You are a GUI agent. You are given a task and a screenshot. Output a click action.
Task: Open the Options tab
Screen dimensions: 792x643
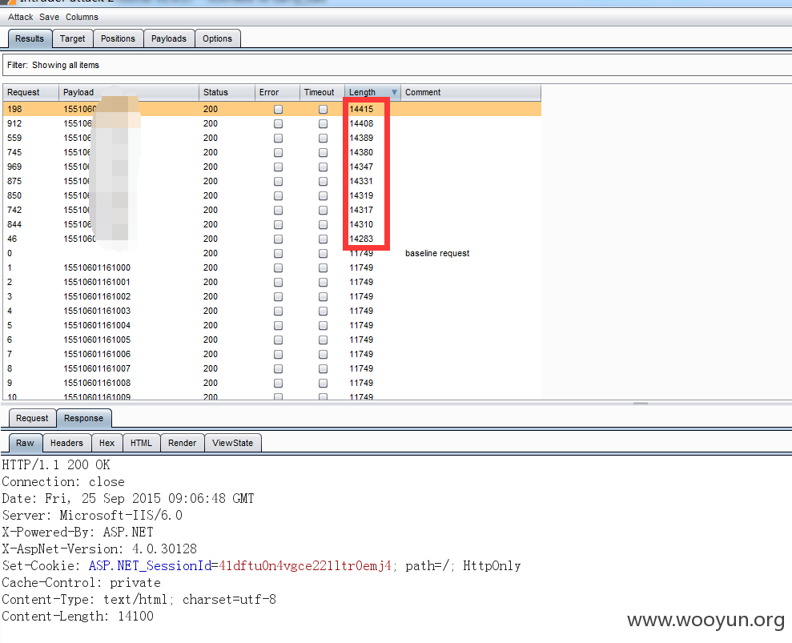click(x=217, y=39)
